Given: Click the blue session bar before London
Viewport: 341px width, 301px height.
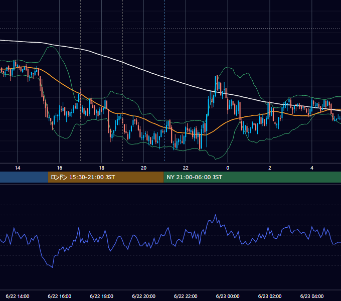Looking at the screenshot, I should (x=24, y=177).
